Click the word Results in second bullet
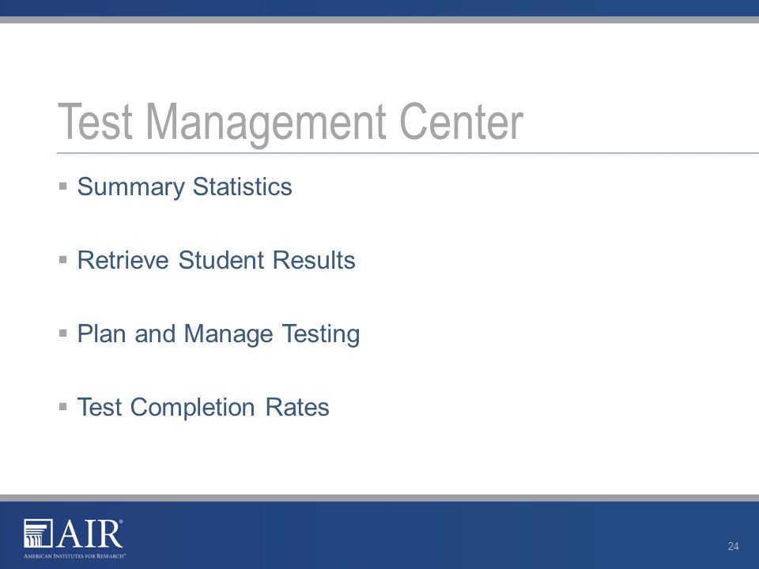759x569 pixels. [314, 260]
